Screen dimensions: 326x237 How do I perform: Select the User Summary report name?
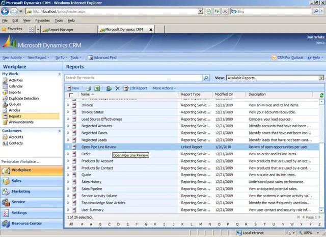[92, 210]
